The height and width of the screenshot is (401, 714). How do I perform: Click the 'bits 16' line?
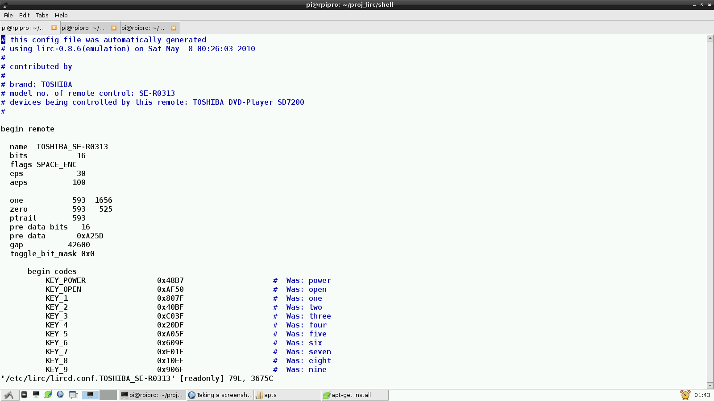coord(48,155)
